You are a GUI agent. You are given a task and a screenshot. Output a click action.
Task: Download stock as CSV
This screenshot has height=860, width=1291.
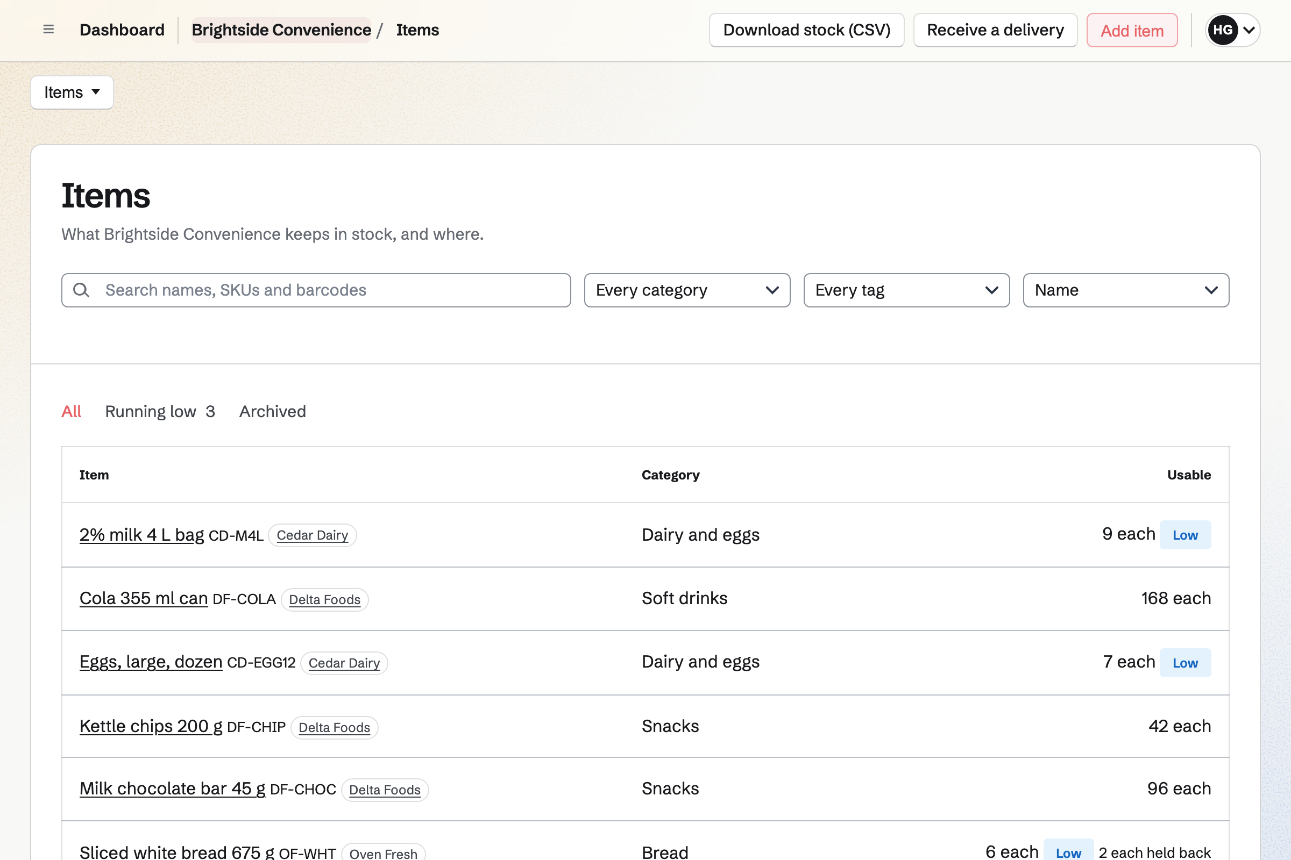[806, 30]
